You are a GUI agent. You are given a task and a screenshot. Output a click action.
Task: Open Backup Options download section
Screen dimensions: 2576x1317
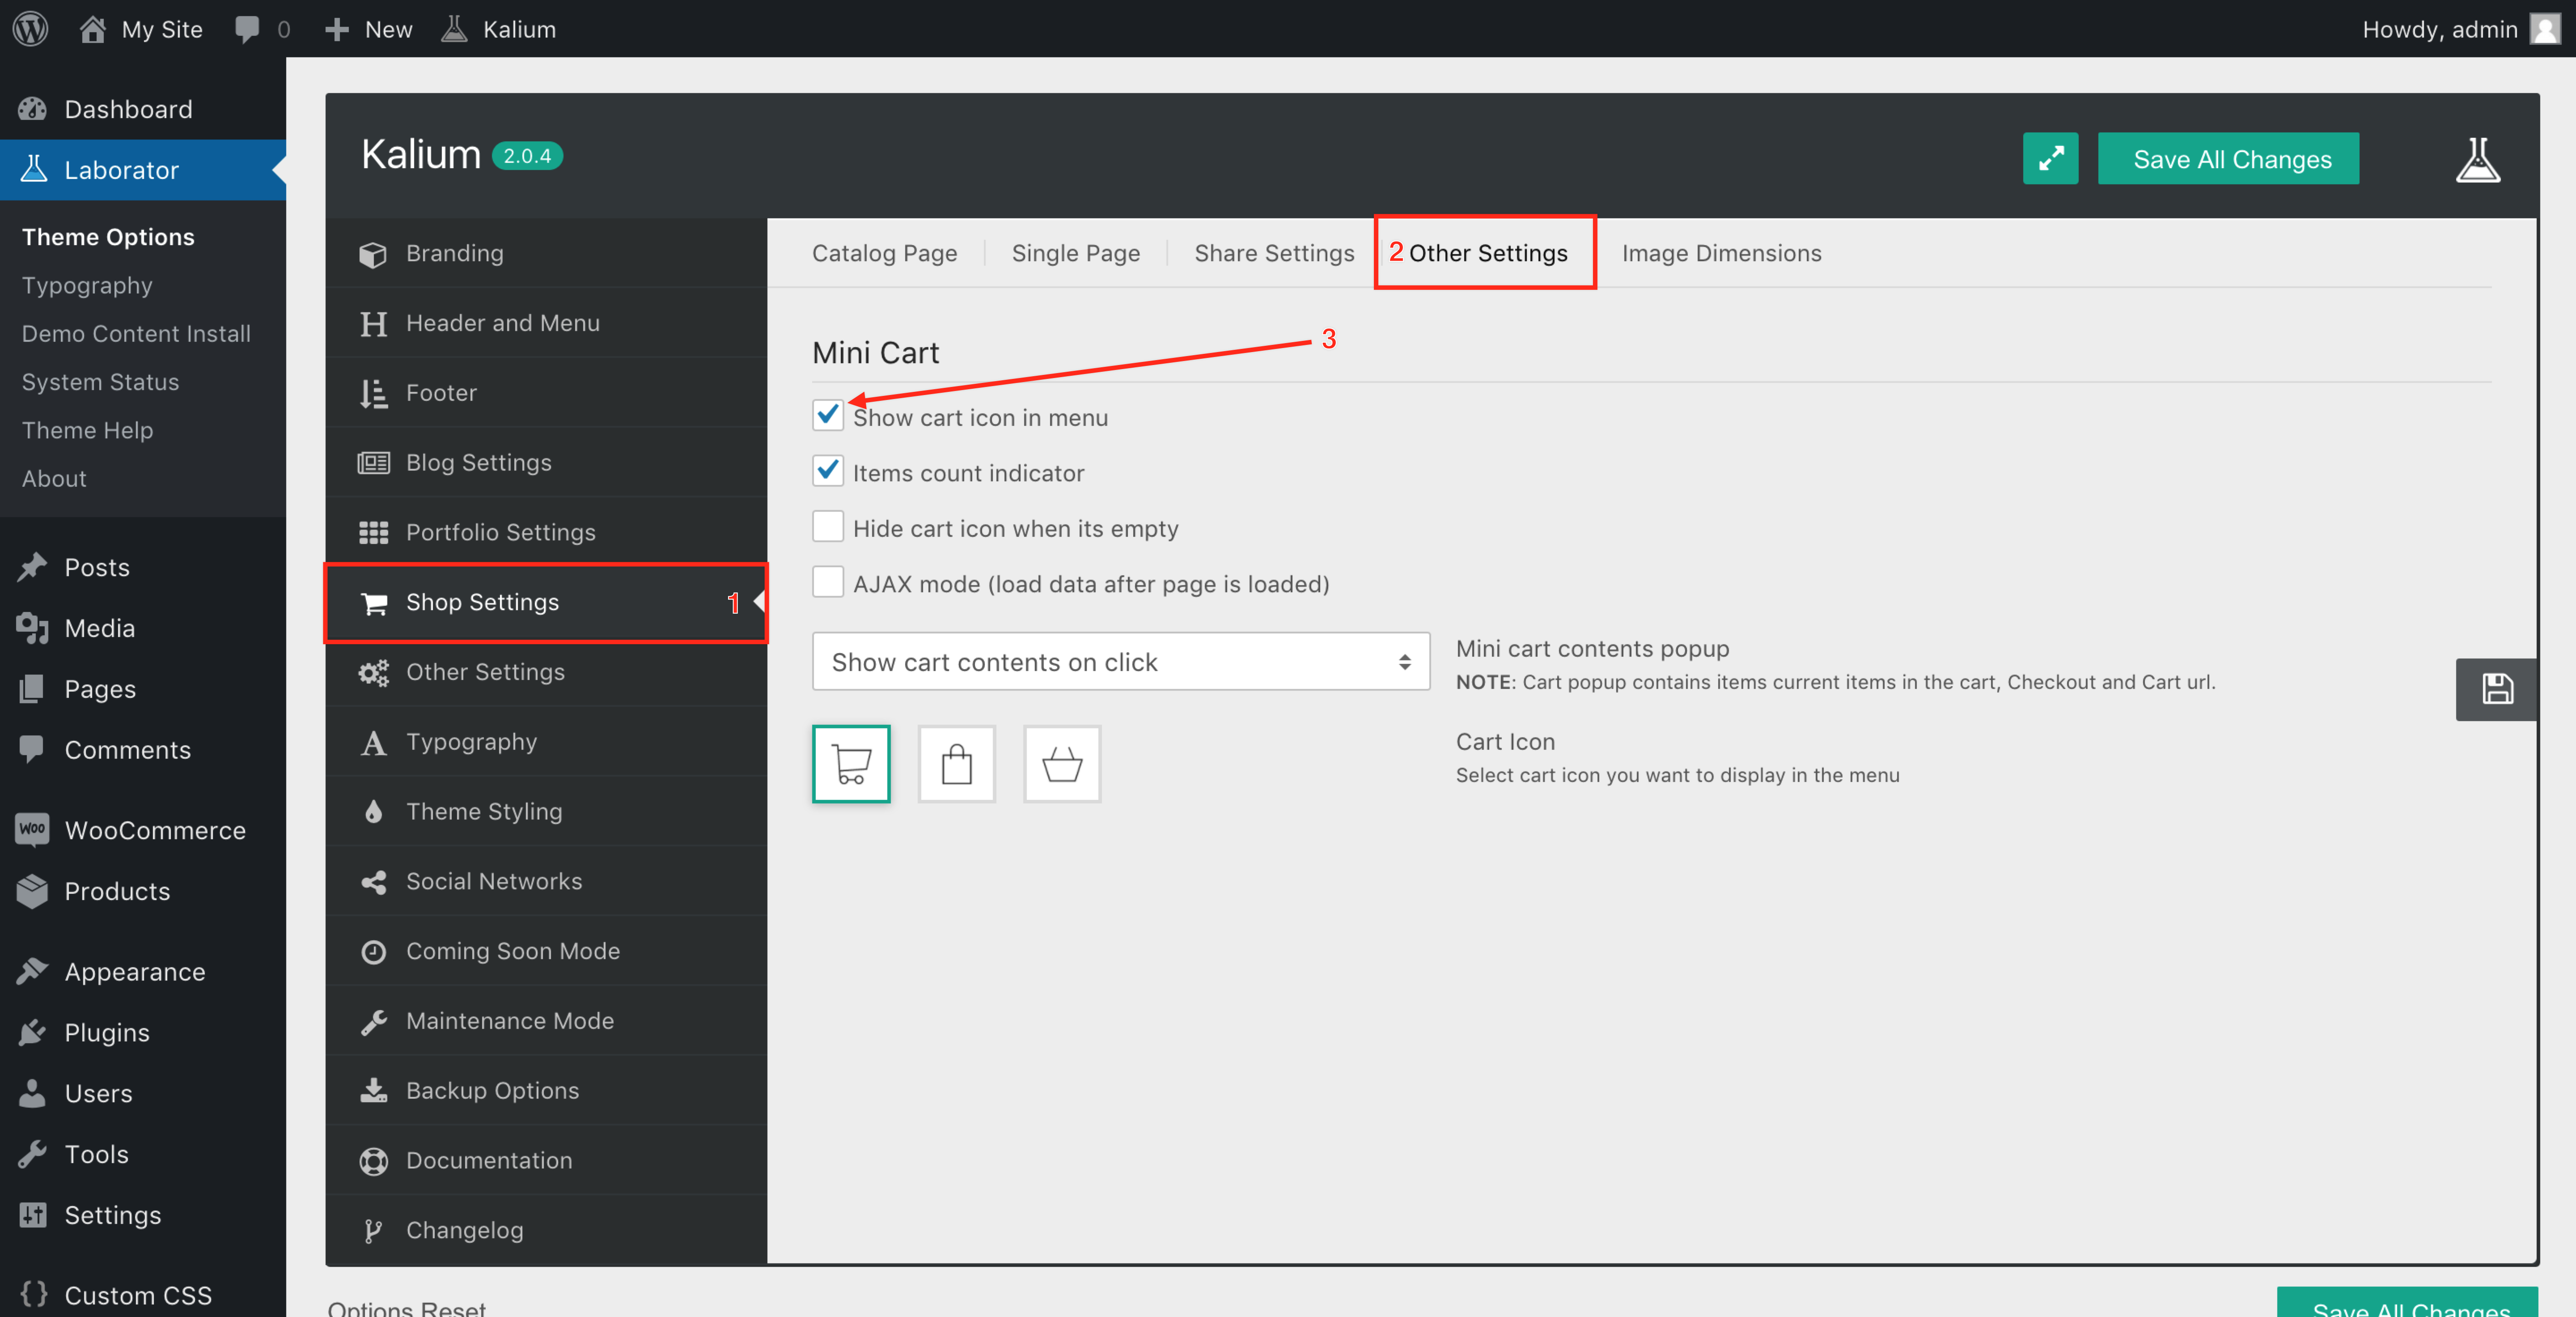click(546, 1090)
